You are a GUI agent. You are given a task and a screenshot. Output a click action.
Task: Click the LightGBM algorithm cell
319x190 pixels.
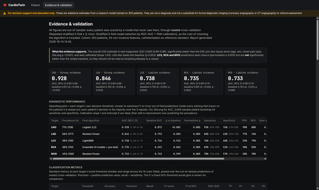88,141
